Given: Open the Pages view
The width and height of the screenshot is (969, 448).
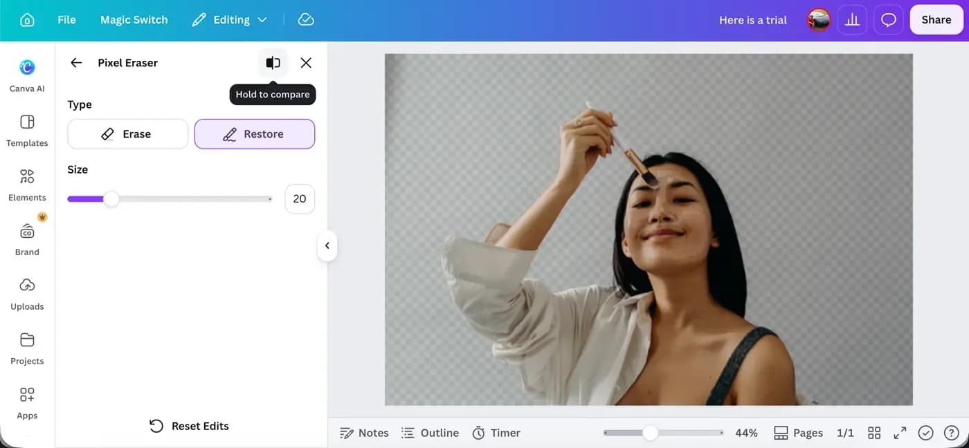Looking at the screenshot, I should [798, 433].
